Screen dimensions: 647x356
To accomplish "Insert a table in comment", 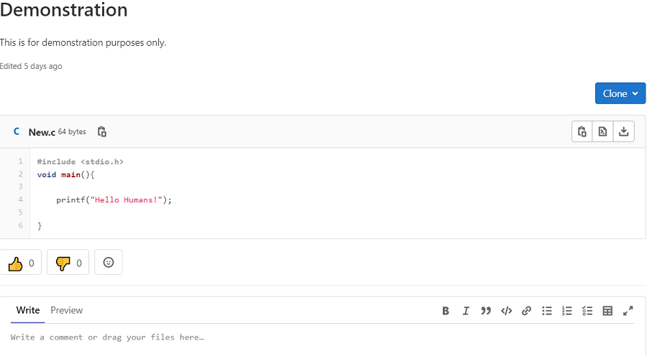I will tap(607, 311).
